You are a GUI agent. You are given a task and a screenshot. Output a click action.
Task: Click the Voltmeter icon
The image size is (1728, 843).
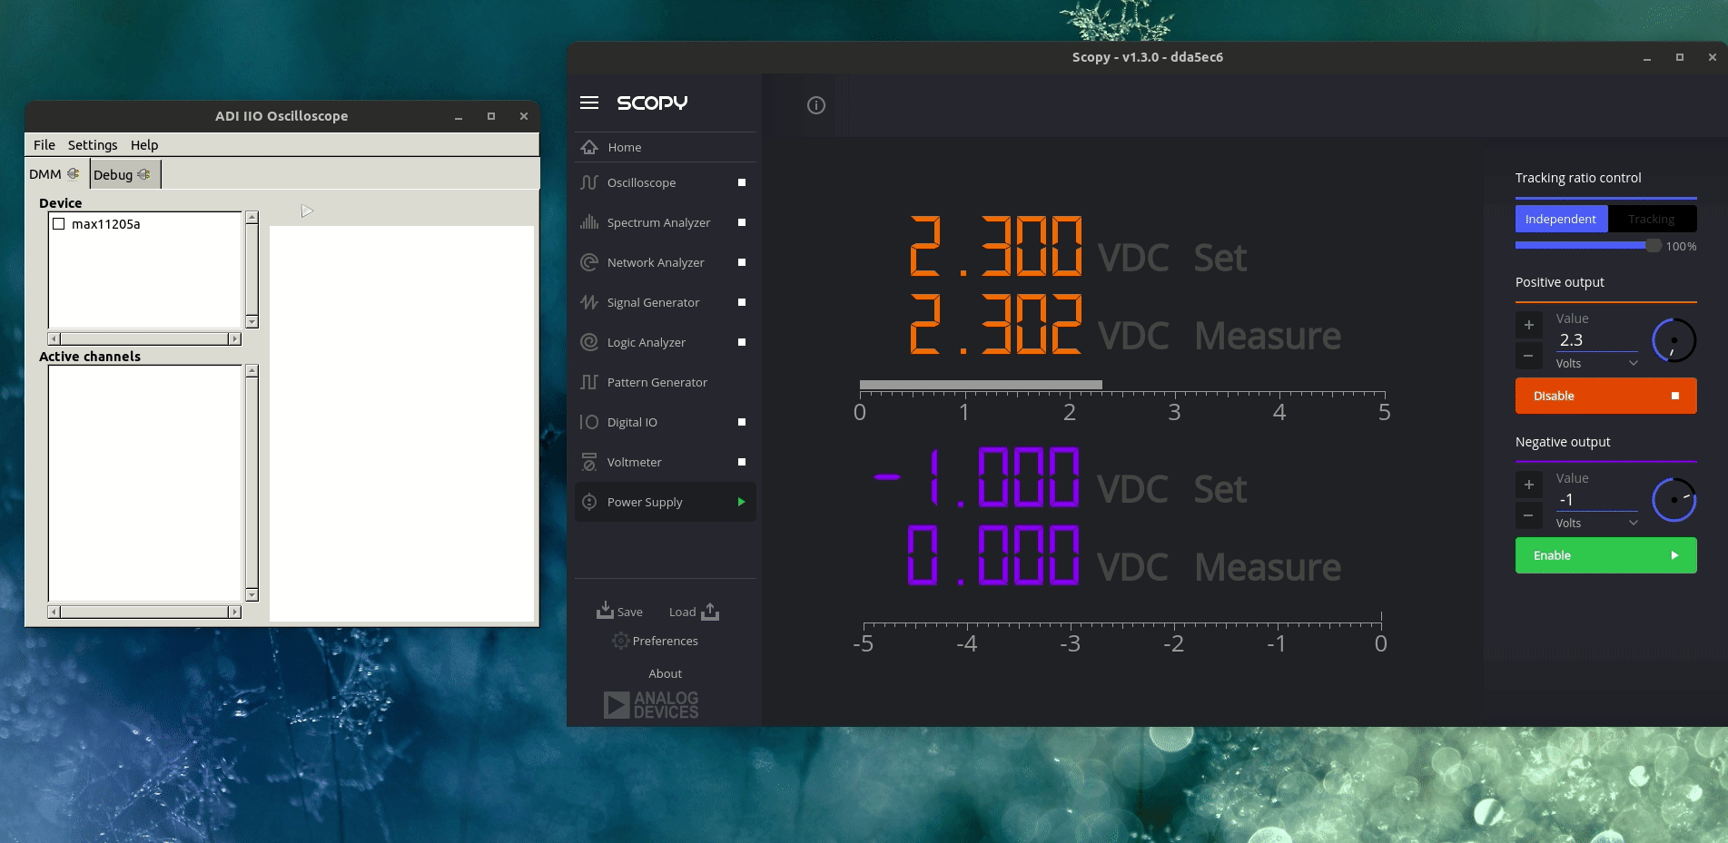[589, 462]
